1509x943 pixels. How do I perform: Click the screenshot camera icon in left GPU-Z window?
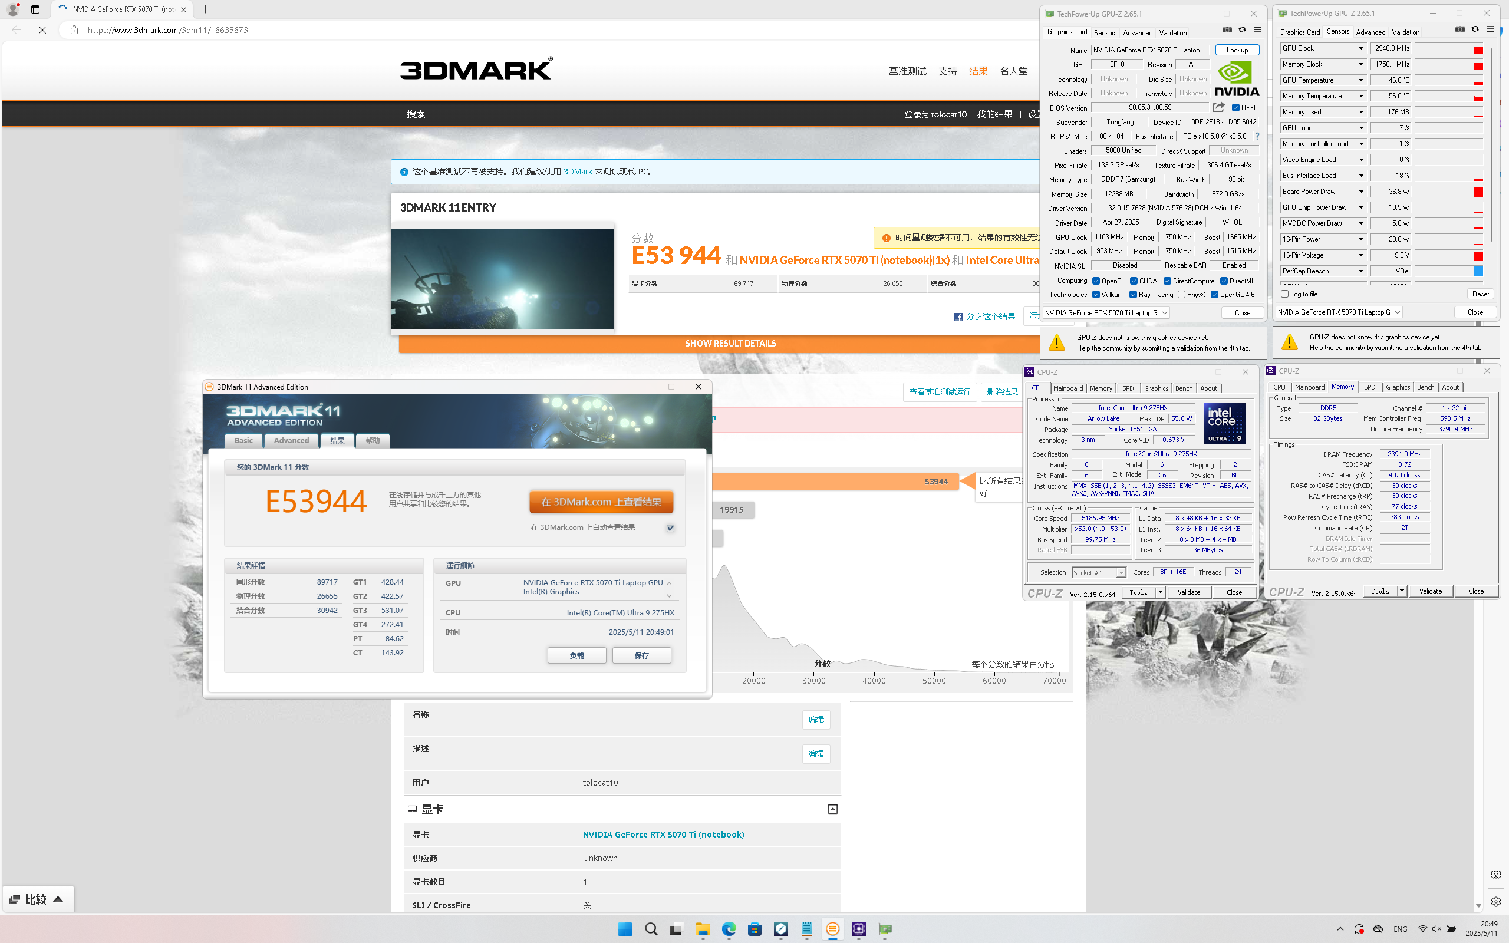(1227, 30)
